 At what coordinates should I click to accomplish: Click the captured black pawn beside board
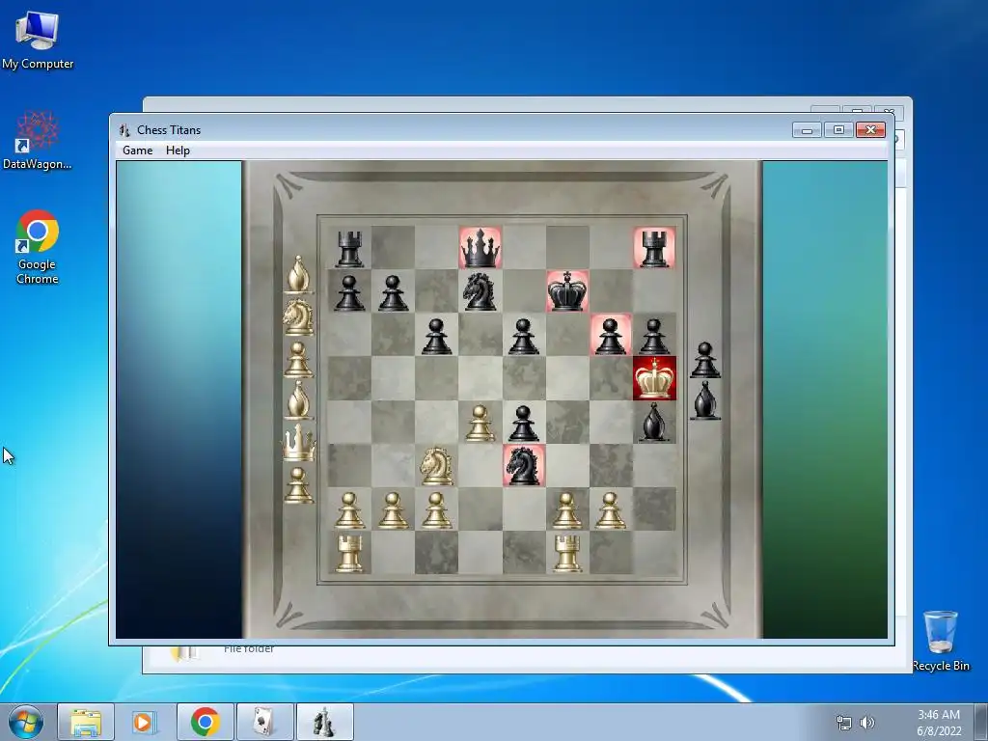pos(705,361)
